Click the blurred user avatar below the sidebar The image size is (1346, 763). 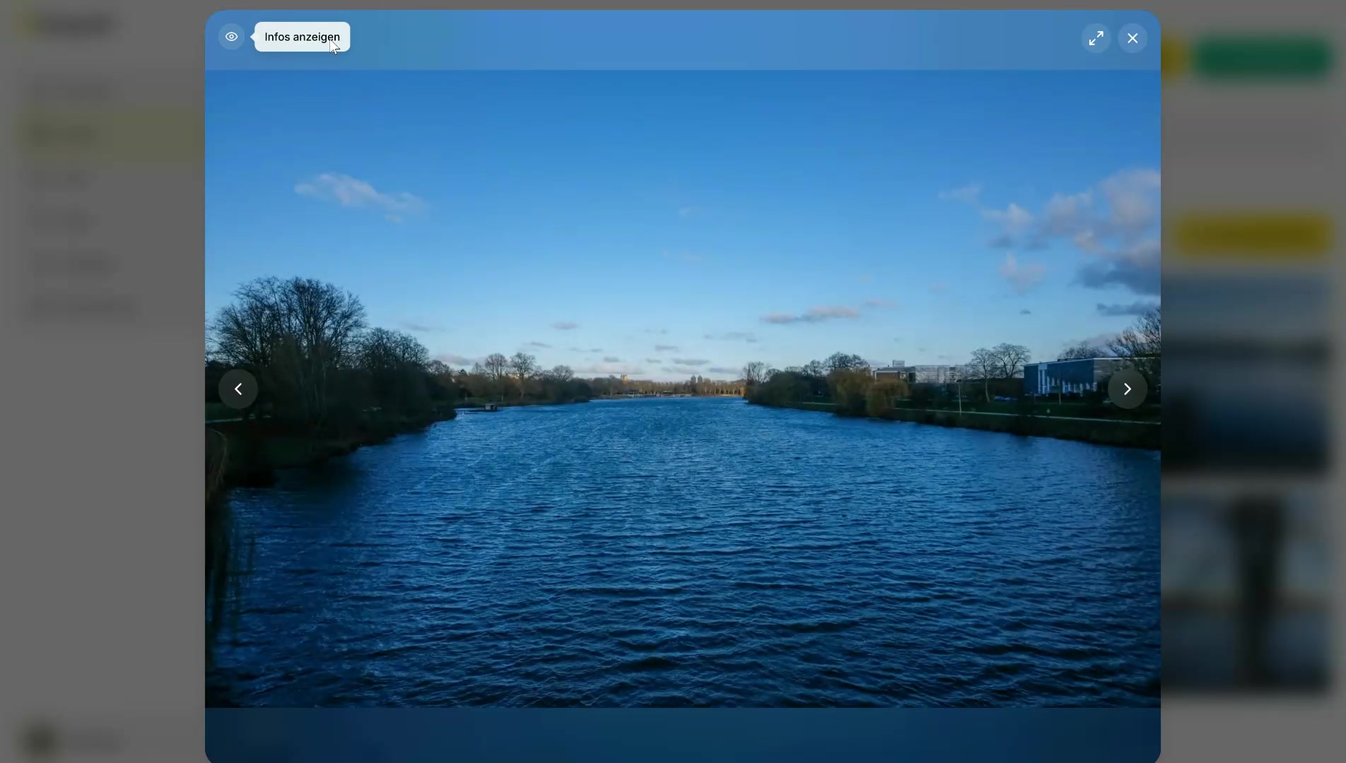(41, 740)
